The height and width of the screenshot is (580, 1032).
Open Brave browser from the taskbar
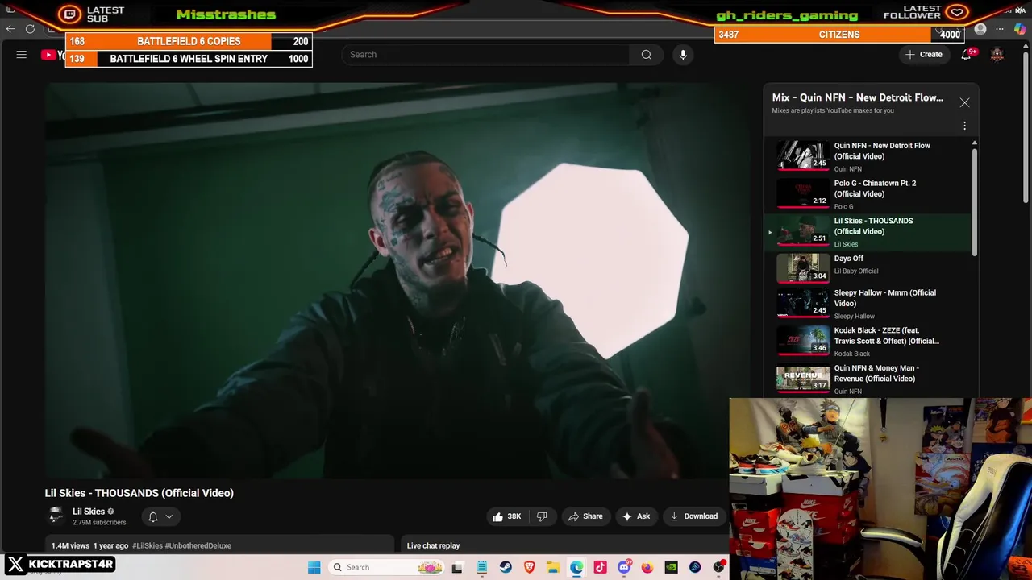[x=530, y=567]
